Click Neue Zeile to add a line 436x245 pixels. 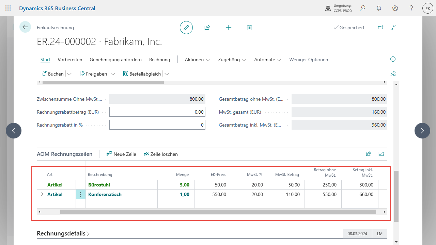[121, 154]
